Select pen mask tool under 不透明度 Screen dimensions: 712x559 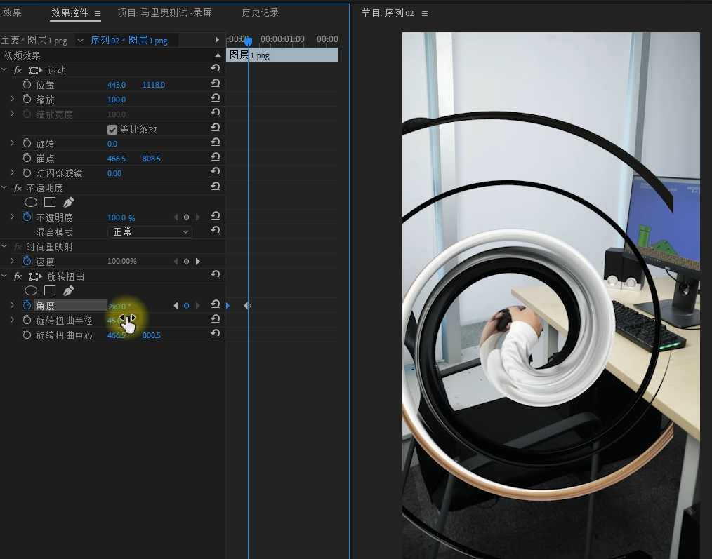coord(69,203)
